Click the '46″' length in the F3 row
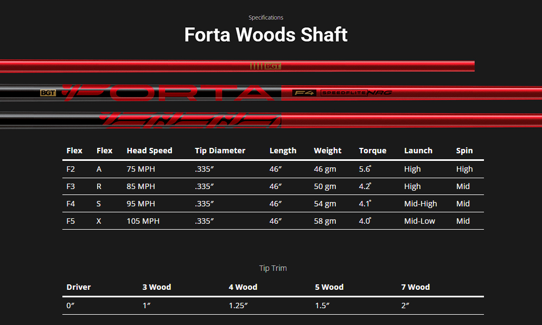The width and height of the screenshot is (542, 325). point(276,186)
